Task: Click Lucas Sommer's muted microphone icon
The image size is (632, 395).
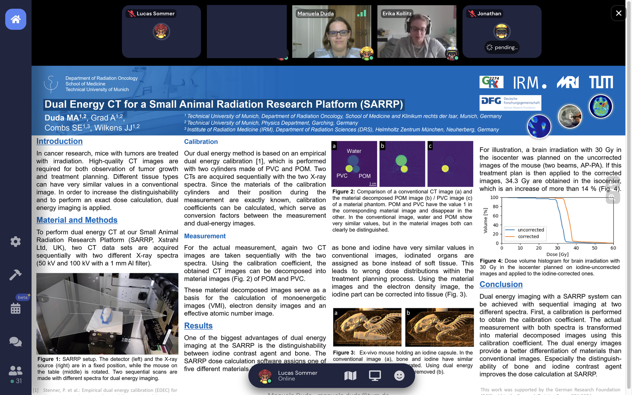Action: coord(131,14)
